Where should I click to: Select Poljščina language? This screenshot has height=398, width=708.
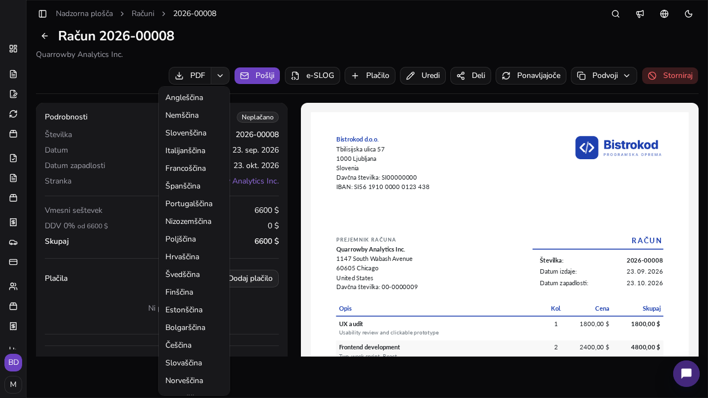(194, 239)
